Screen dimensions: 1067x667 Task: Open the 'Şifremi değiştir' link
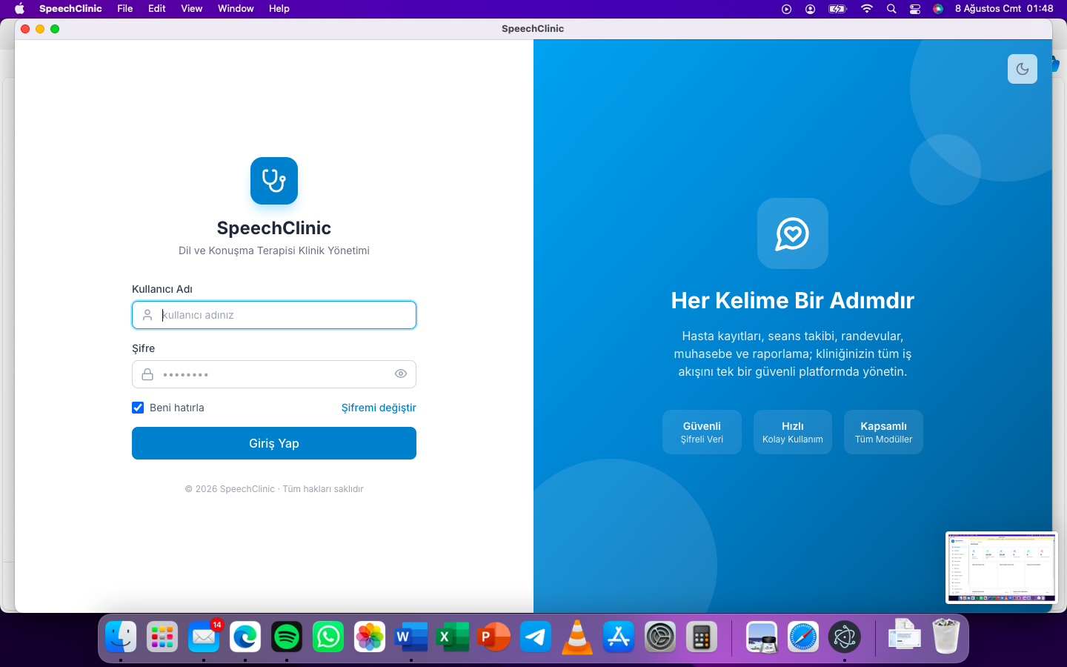(379, 408)
